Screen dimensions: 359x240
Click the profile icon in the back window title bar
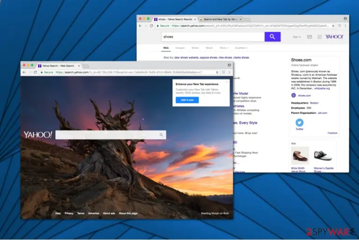pos(345,19)
